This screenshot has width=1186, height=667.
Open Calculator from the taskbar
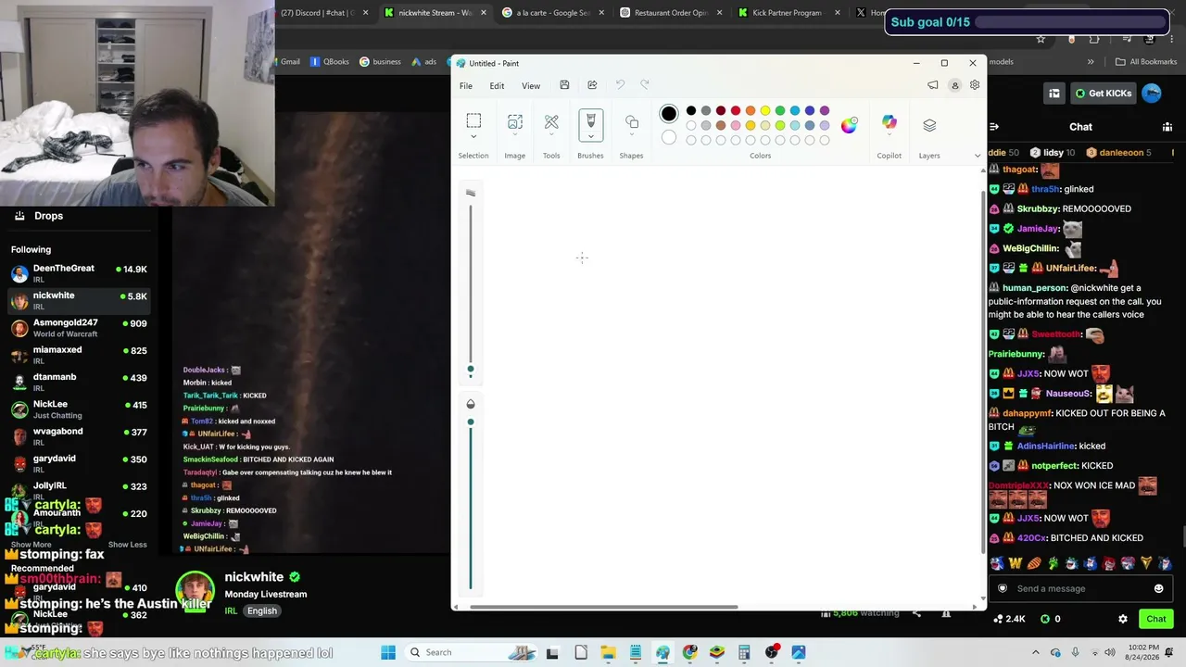point(744,652)
